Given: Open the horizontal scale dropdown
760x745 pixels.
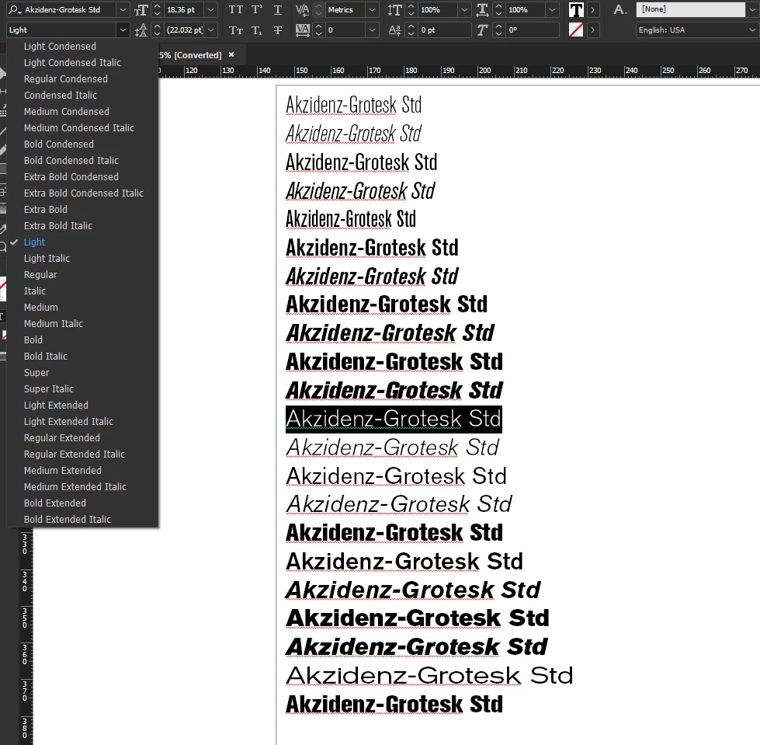Looking at the screenshot, I should point(552,9).
